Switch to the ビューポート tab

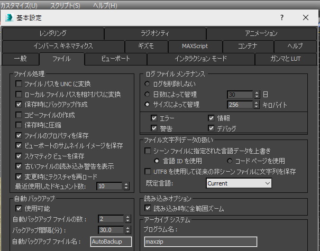click(x=116, y=59)
